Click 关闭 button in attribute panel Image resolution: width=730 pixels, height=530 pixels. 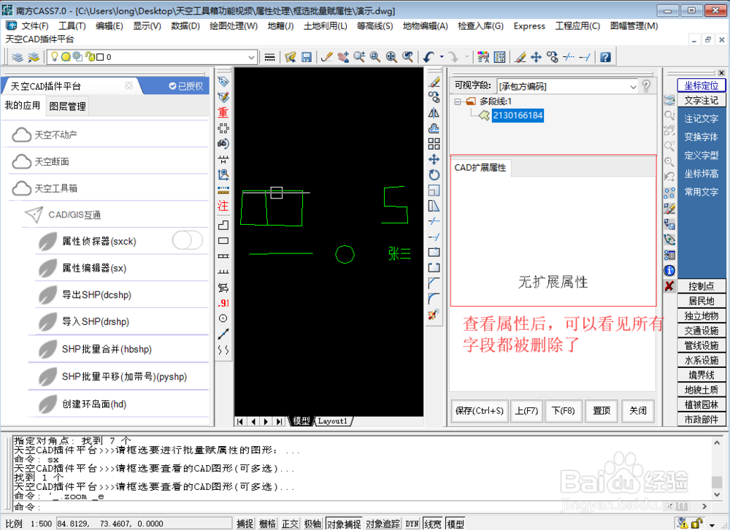tap(638, 411)
